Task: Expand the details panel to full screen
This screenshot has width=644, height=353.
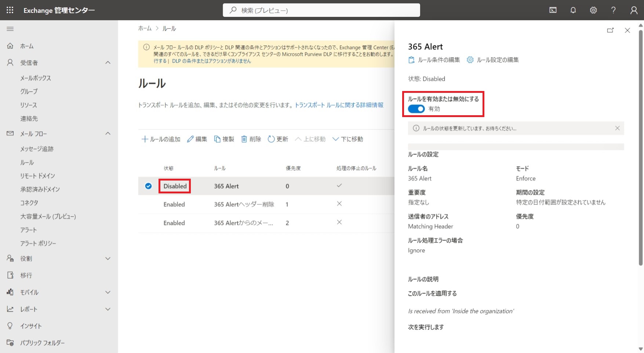Action: tap(610, 30)
